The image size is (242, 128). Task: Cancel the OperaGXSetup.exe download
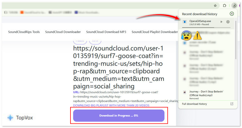(x=228, y=22)
